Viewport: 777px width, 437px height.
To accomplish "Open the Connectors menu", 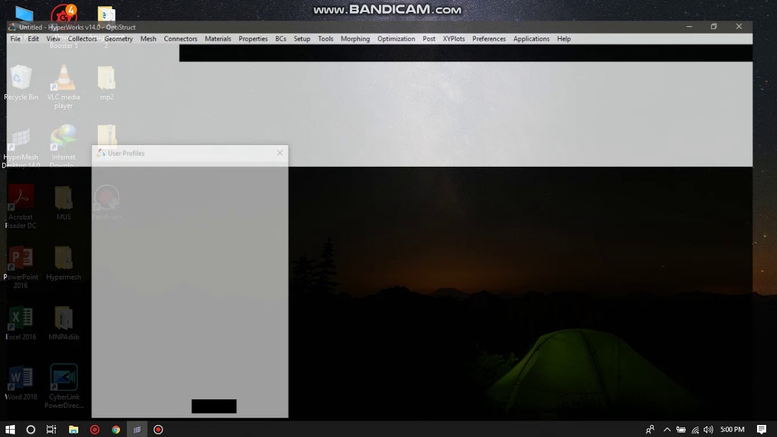I will coord(180,39).
